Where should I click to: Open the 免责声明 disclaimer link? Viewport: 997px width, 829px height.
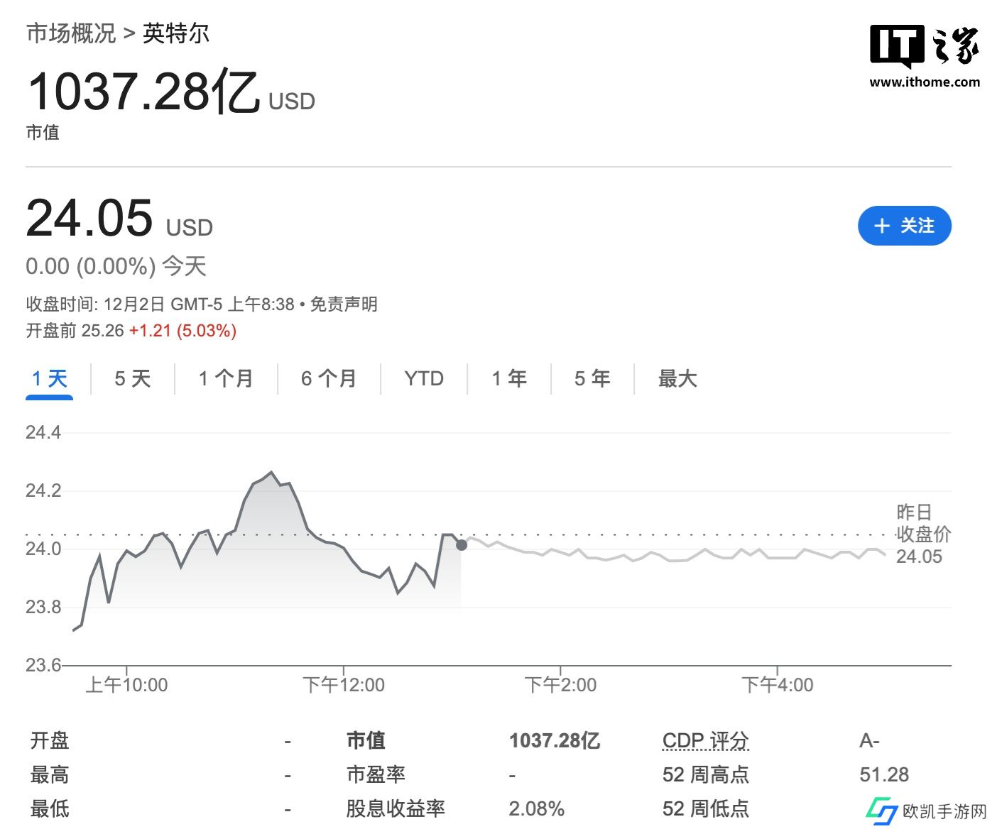click(x=344, y=304)
